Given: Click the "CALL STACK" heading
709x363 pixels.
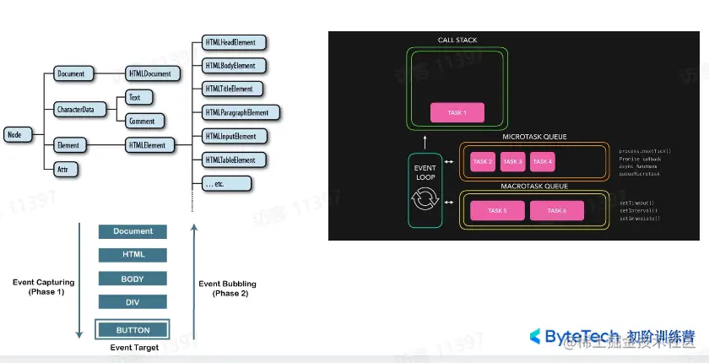Looking at the screenshot, I should [x=457, y=41].
